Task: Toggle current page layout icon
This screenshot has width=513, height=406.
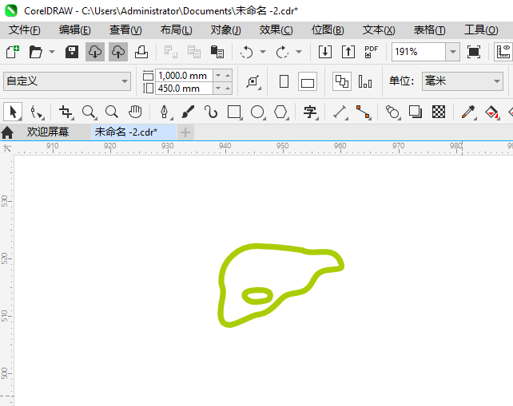Action: [365, 81]
